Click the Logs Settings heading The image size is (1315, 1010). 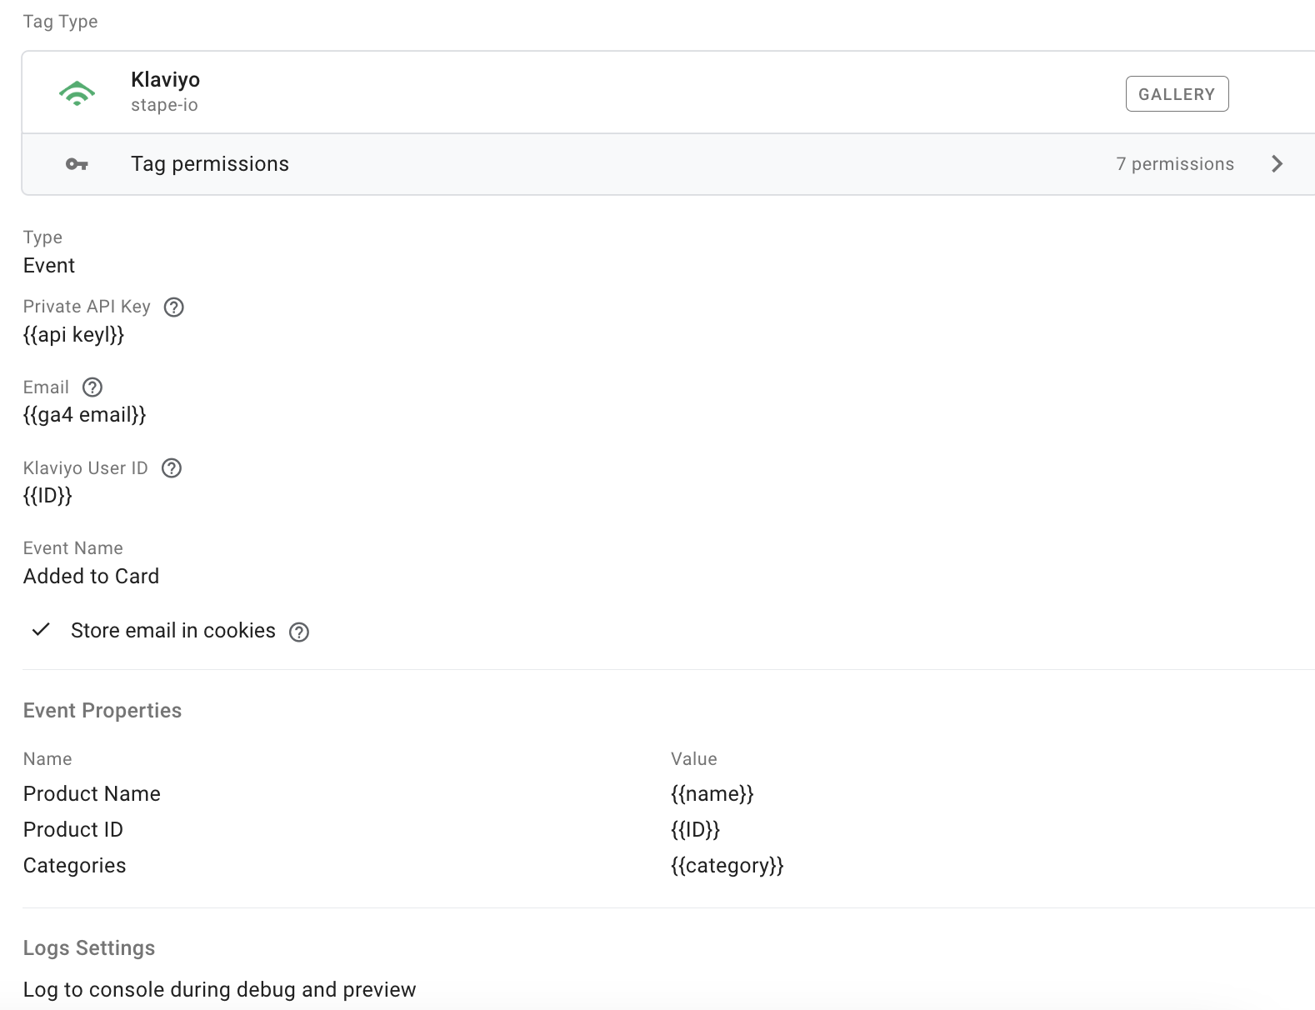pyautogui.click(x=89, y=948)
